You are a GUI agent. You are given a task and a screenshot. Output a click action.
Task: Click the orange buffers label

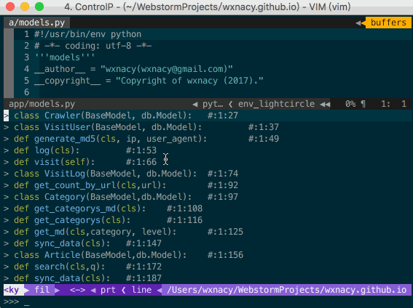[388, 23]
